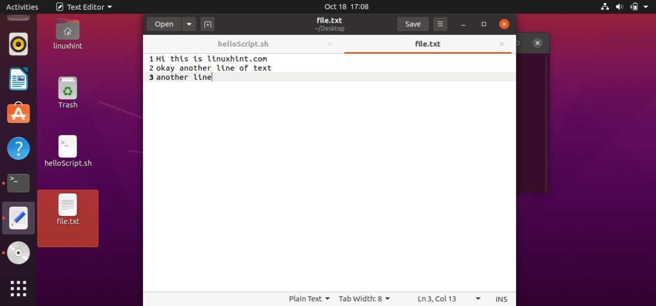Expand the recent files arrow beside Open

tap(188, 24)
